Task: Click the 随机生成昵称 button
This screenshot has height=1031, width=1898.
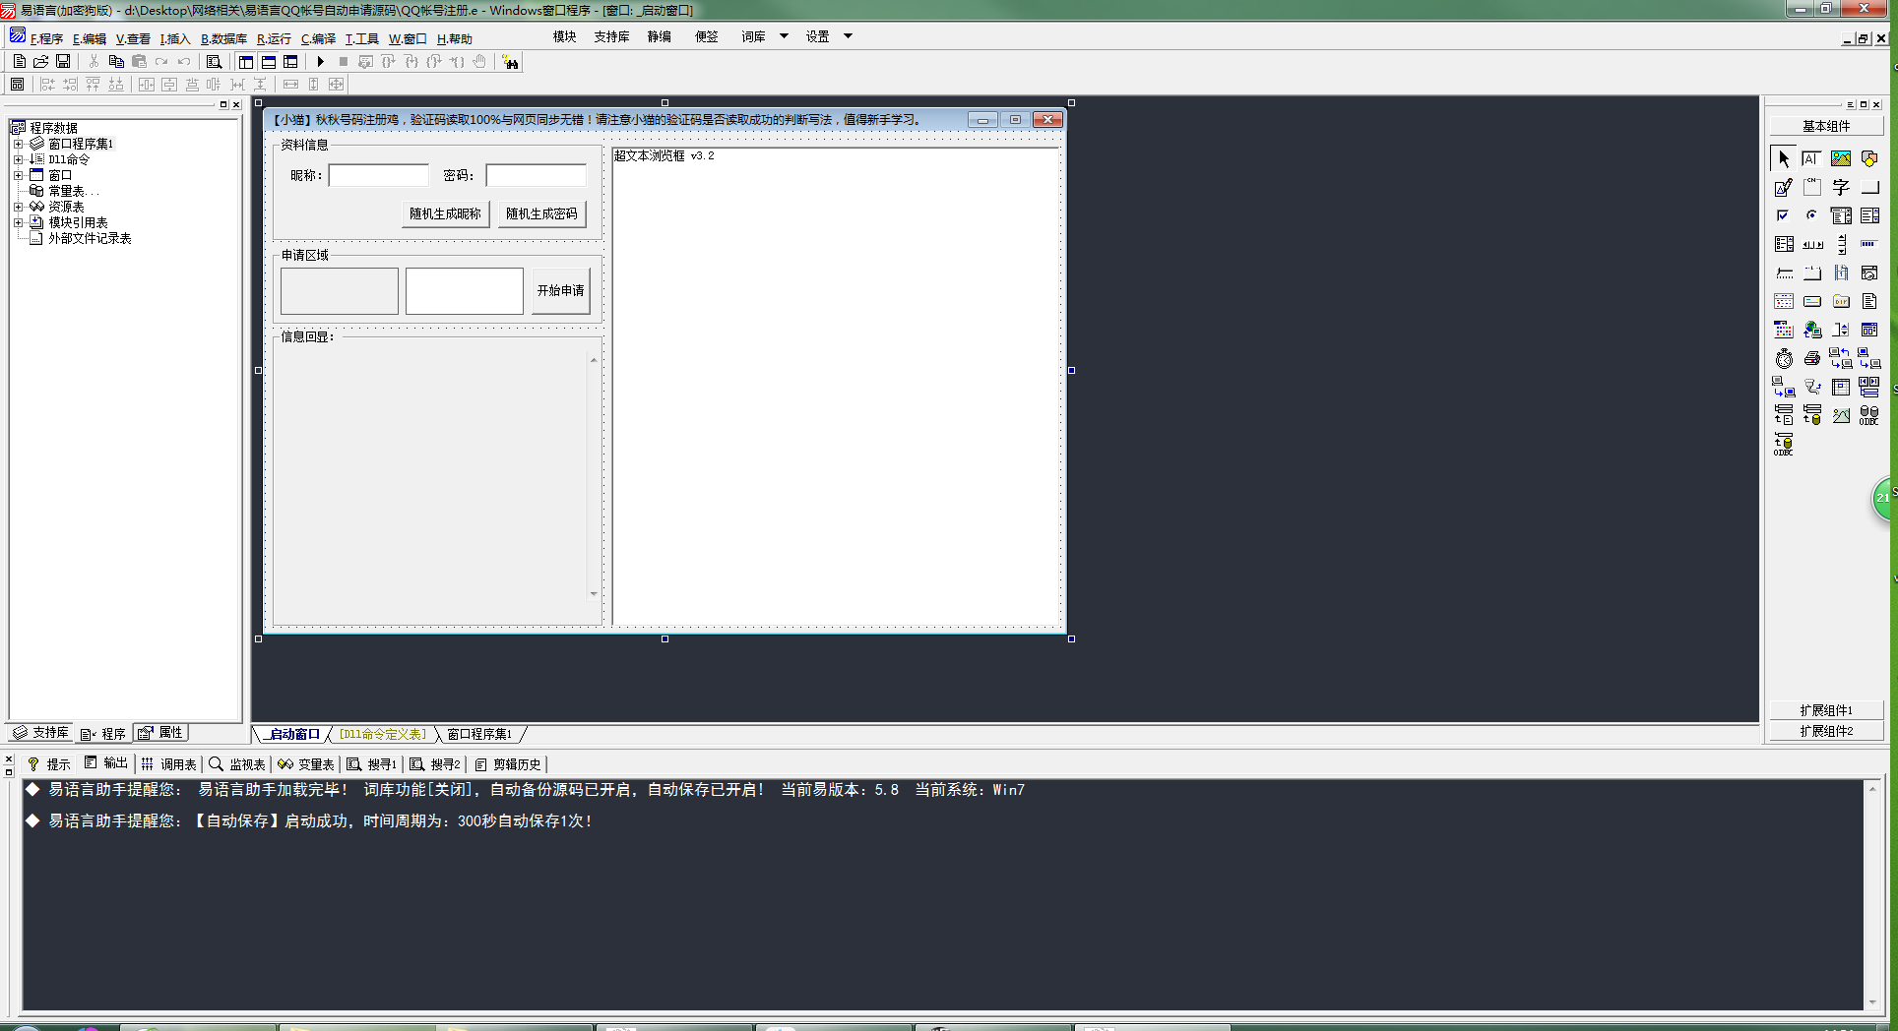Action: pyautogui.click(x=445, y=213)
